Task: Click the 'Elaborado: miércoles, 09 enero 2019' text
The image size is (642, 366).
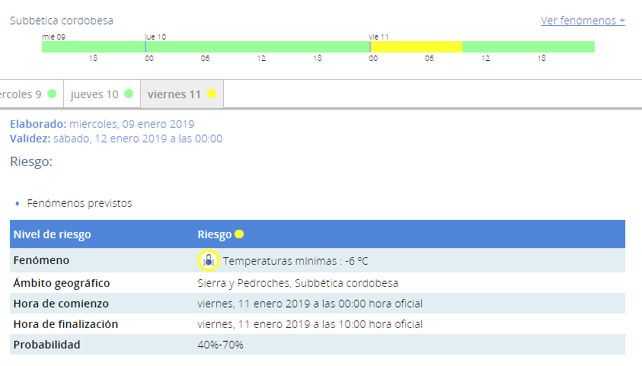Action: pyautogui.click(x=102, y=124)
